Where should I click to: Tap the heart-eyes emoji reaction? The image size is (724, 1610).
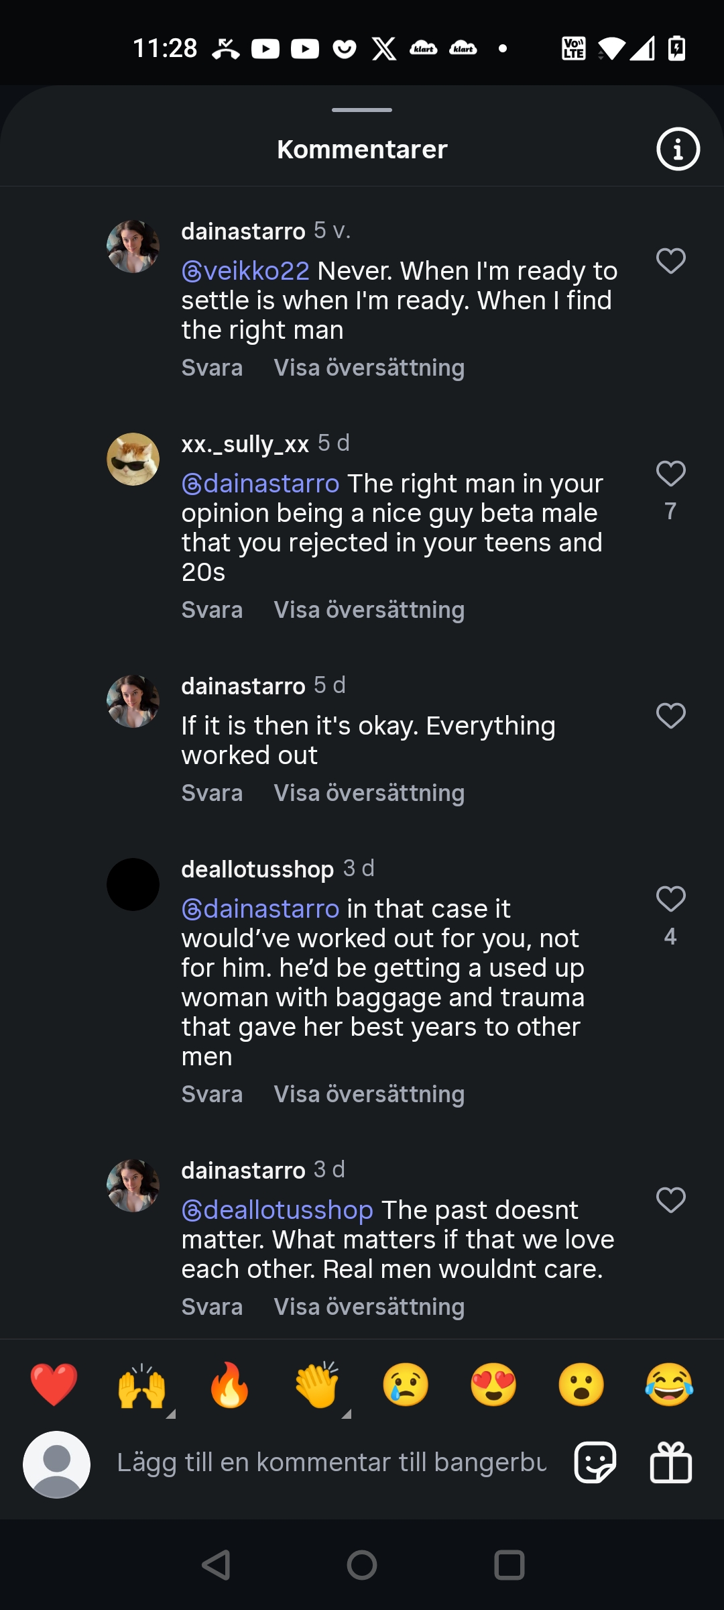493,1385
